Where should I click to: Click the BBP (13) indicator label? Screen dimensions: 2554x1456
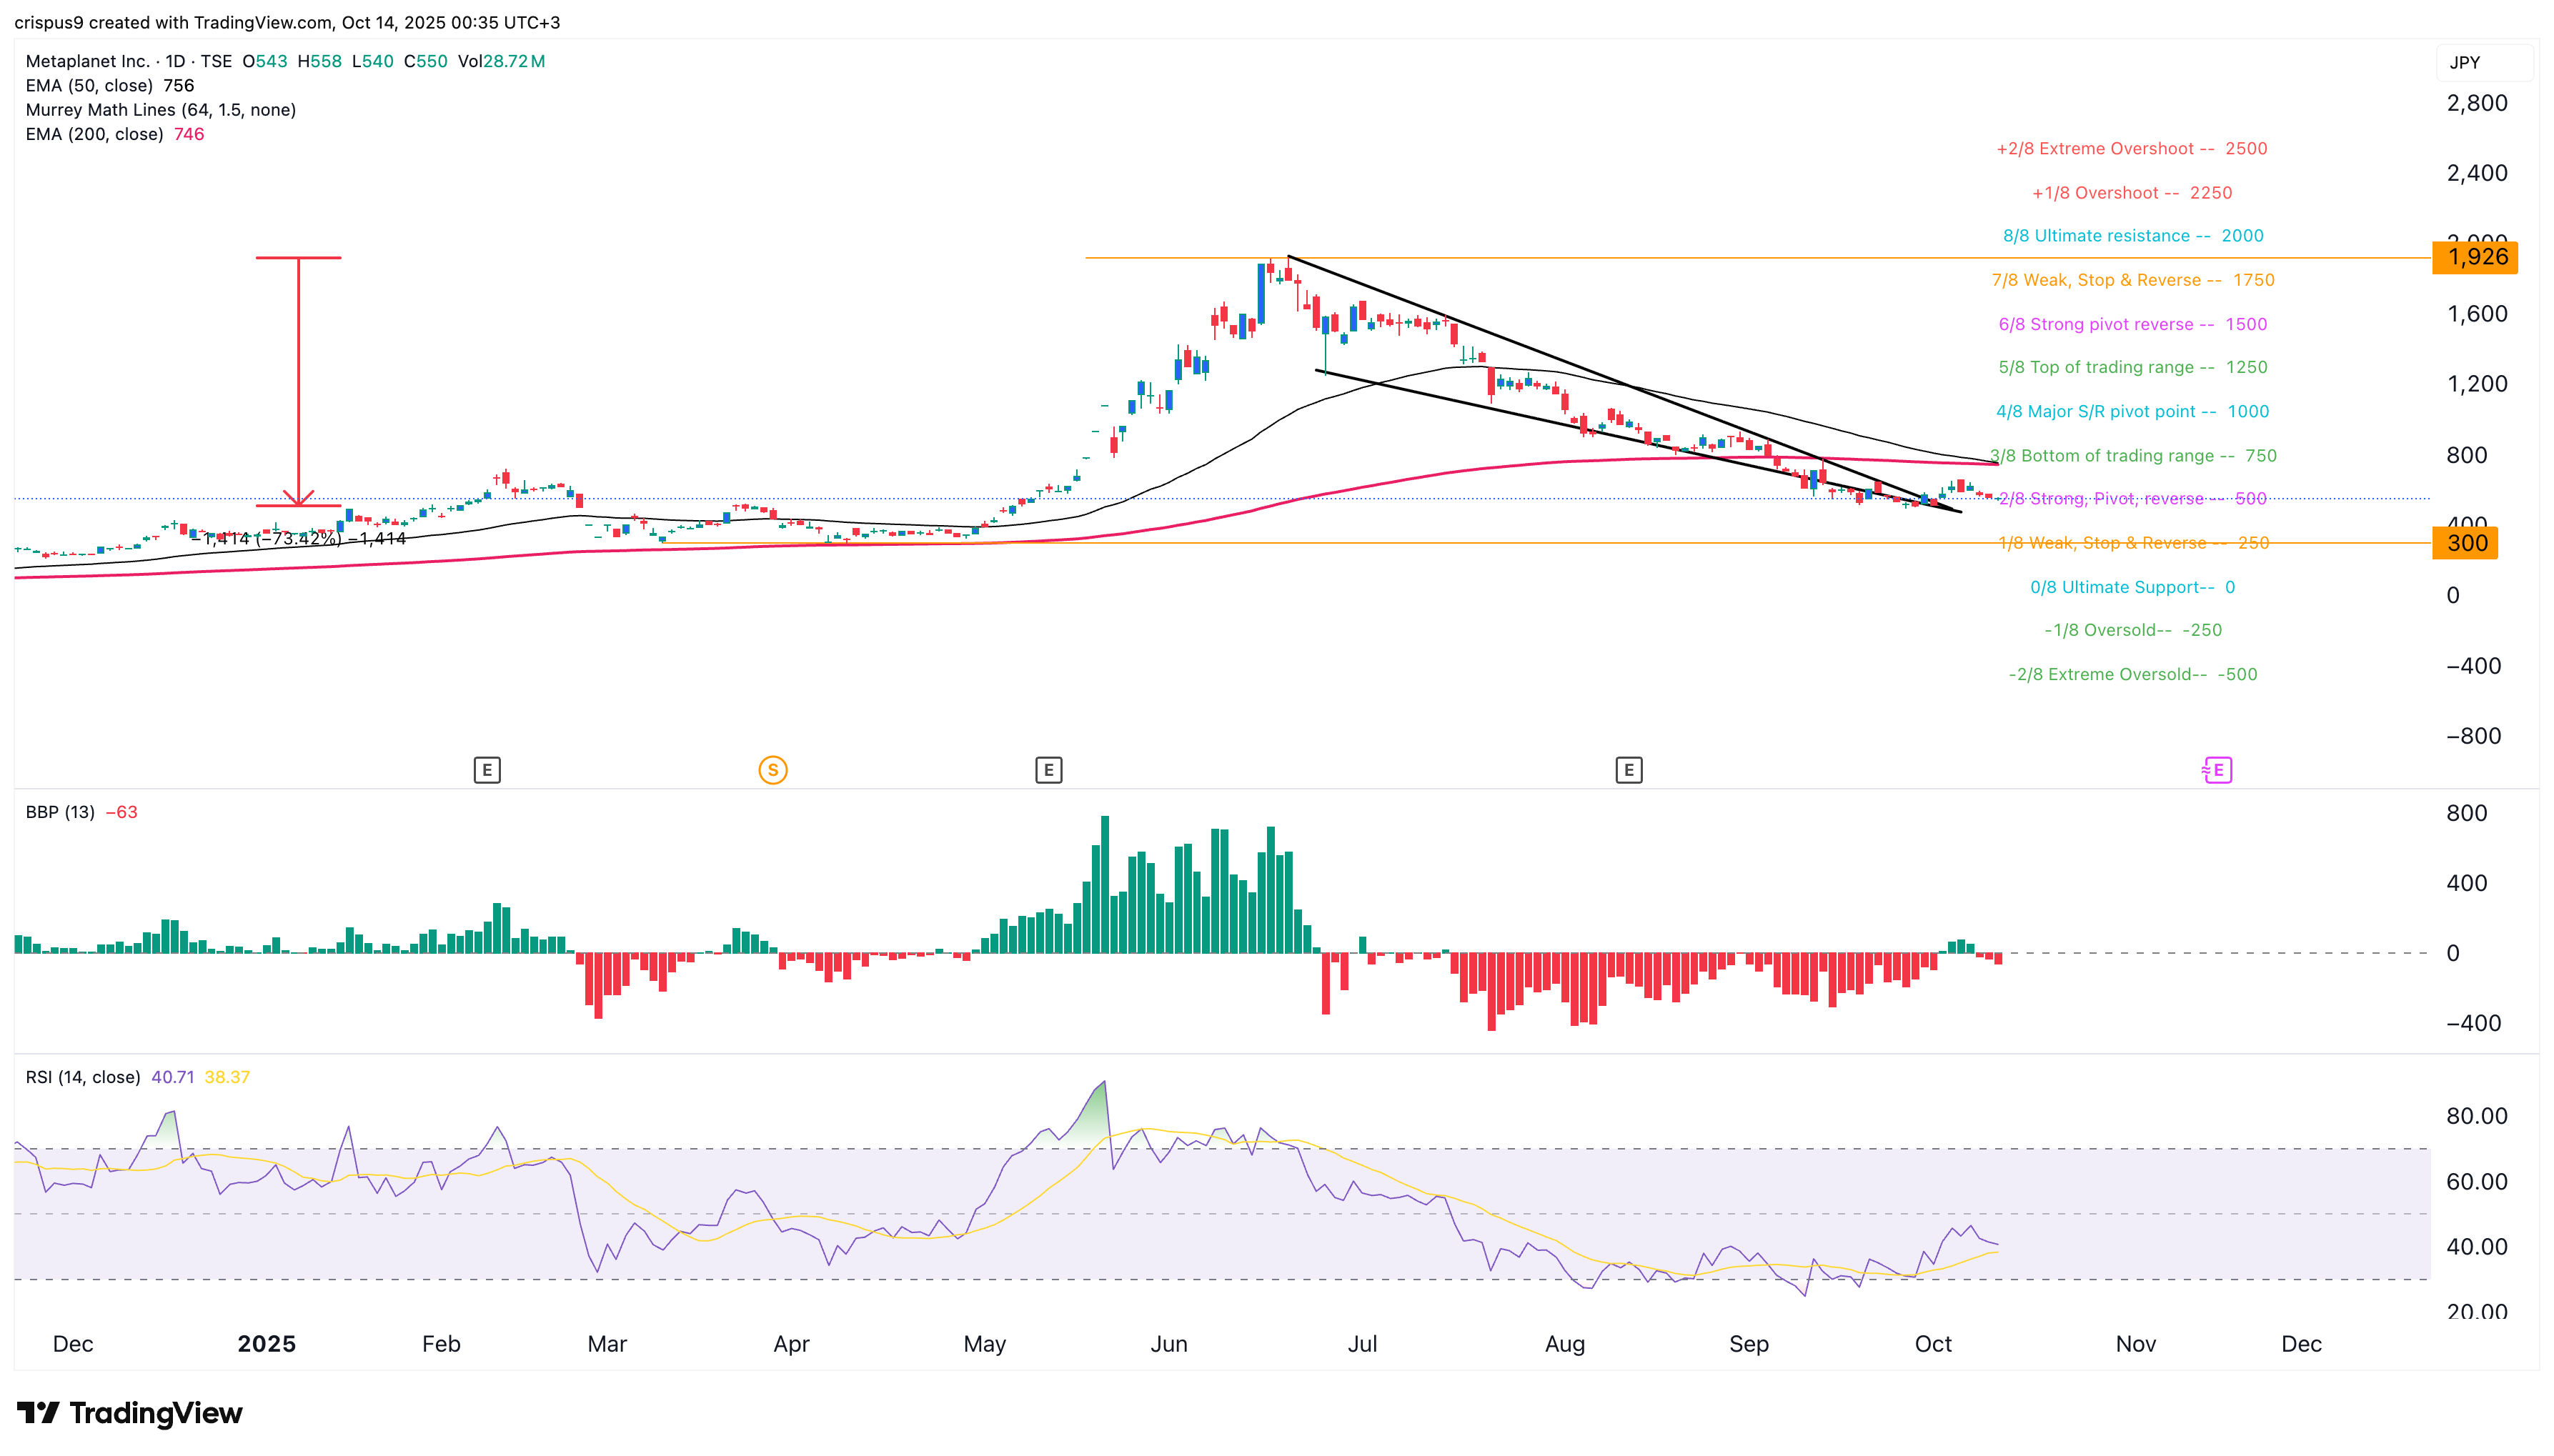60,812
